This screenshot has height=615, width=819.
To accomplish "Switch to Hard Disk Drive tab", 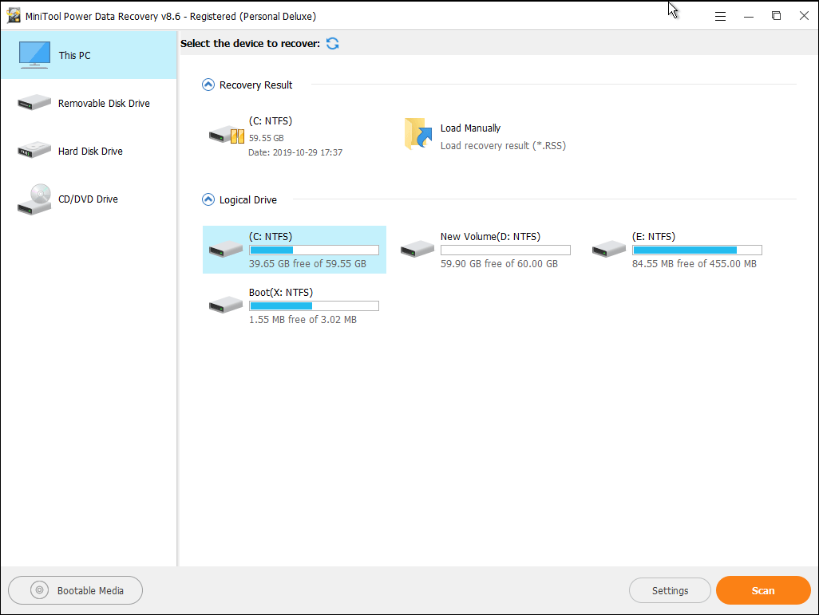I will pos(90,152).
